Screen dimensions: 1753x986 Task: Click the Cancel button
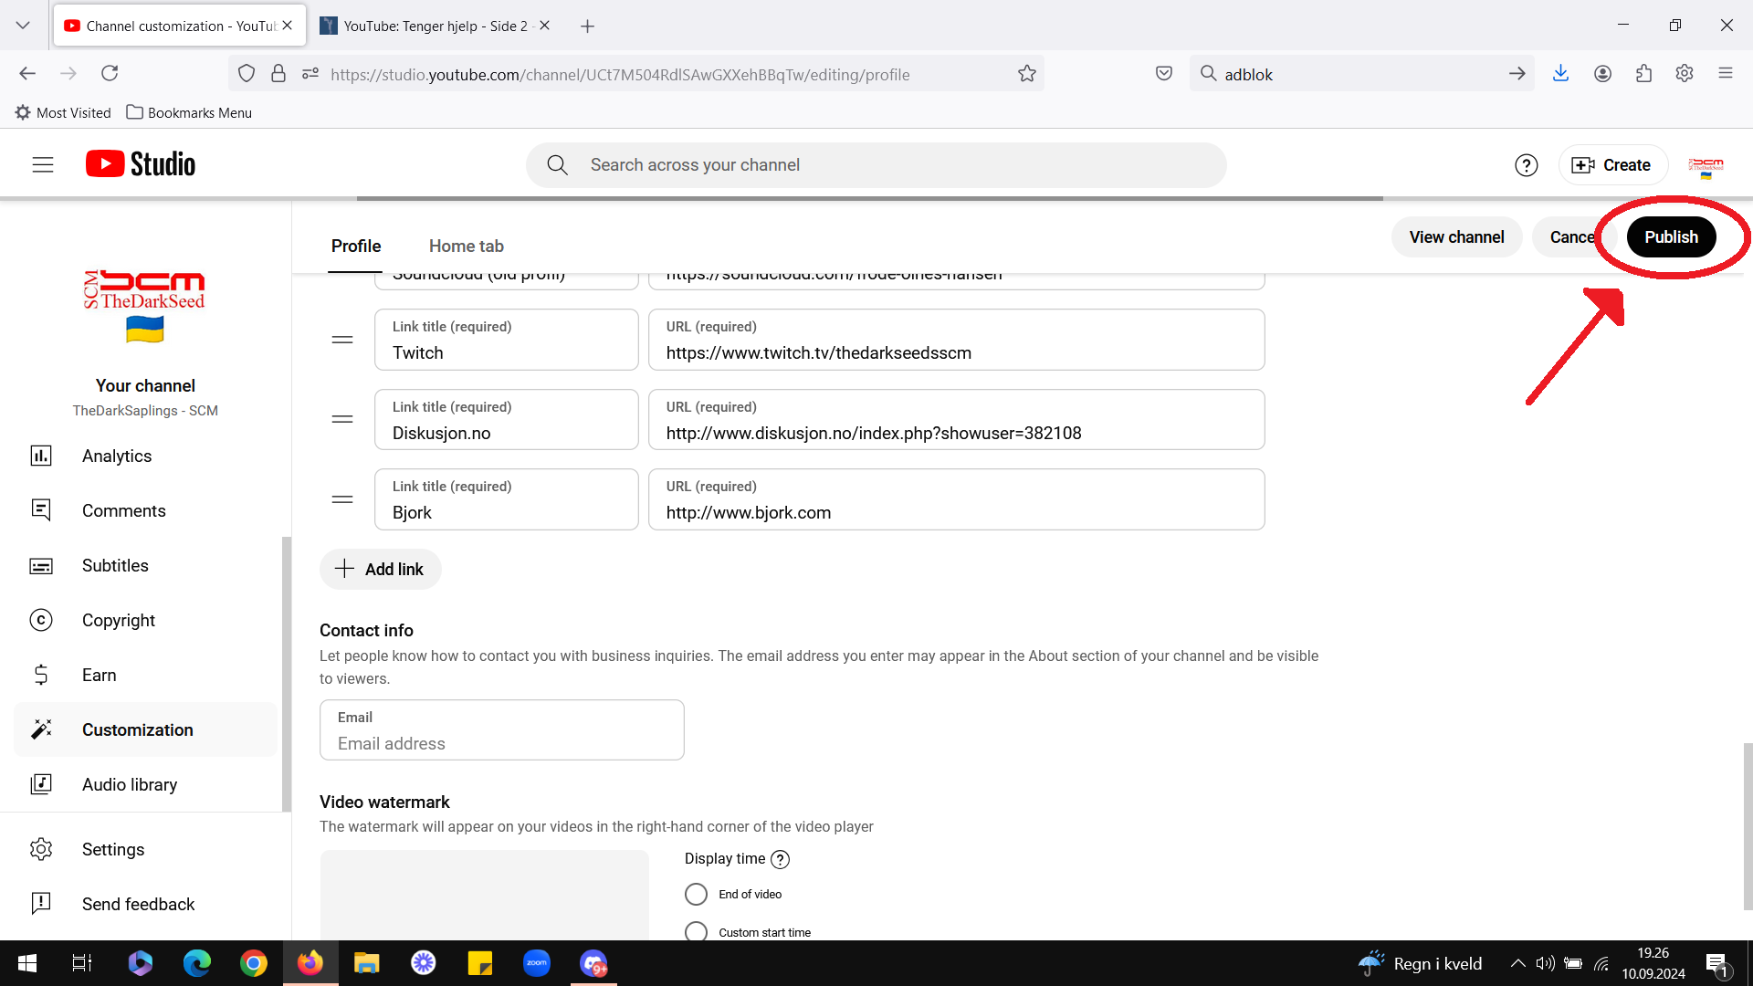(1572, 237)
